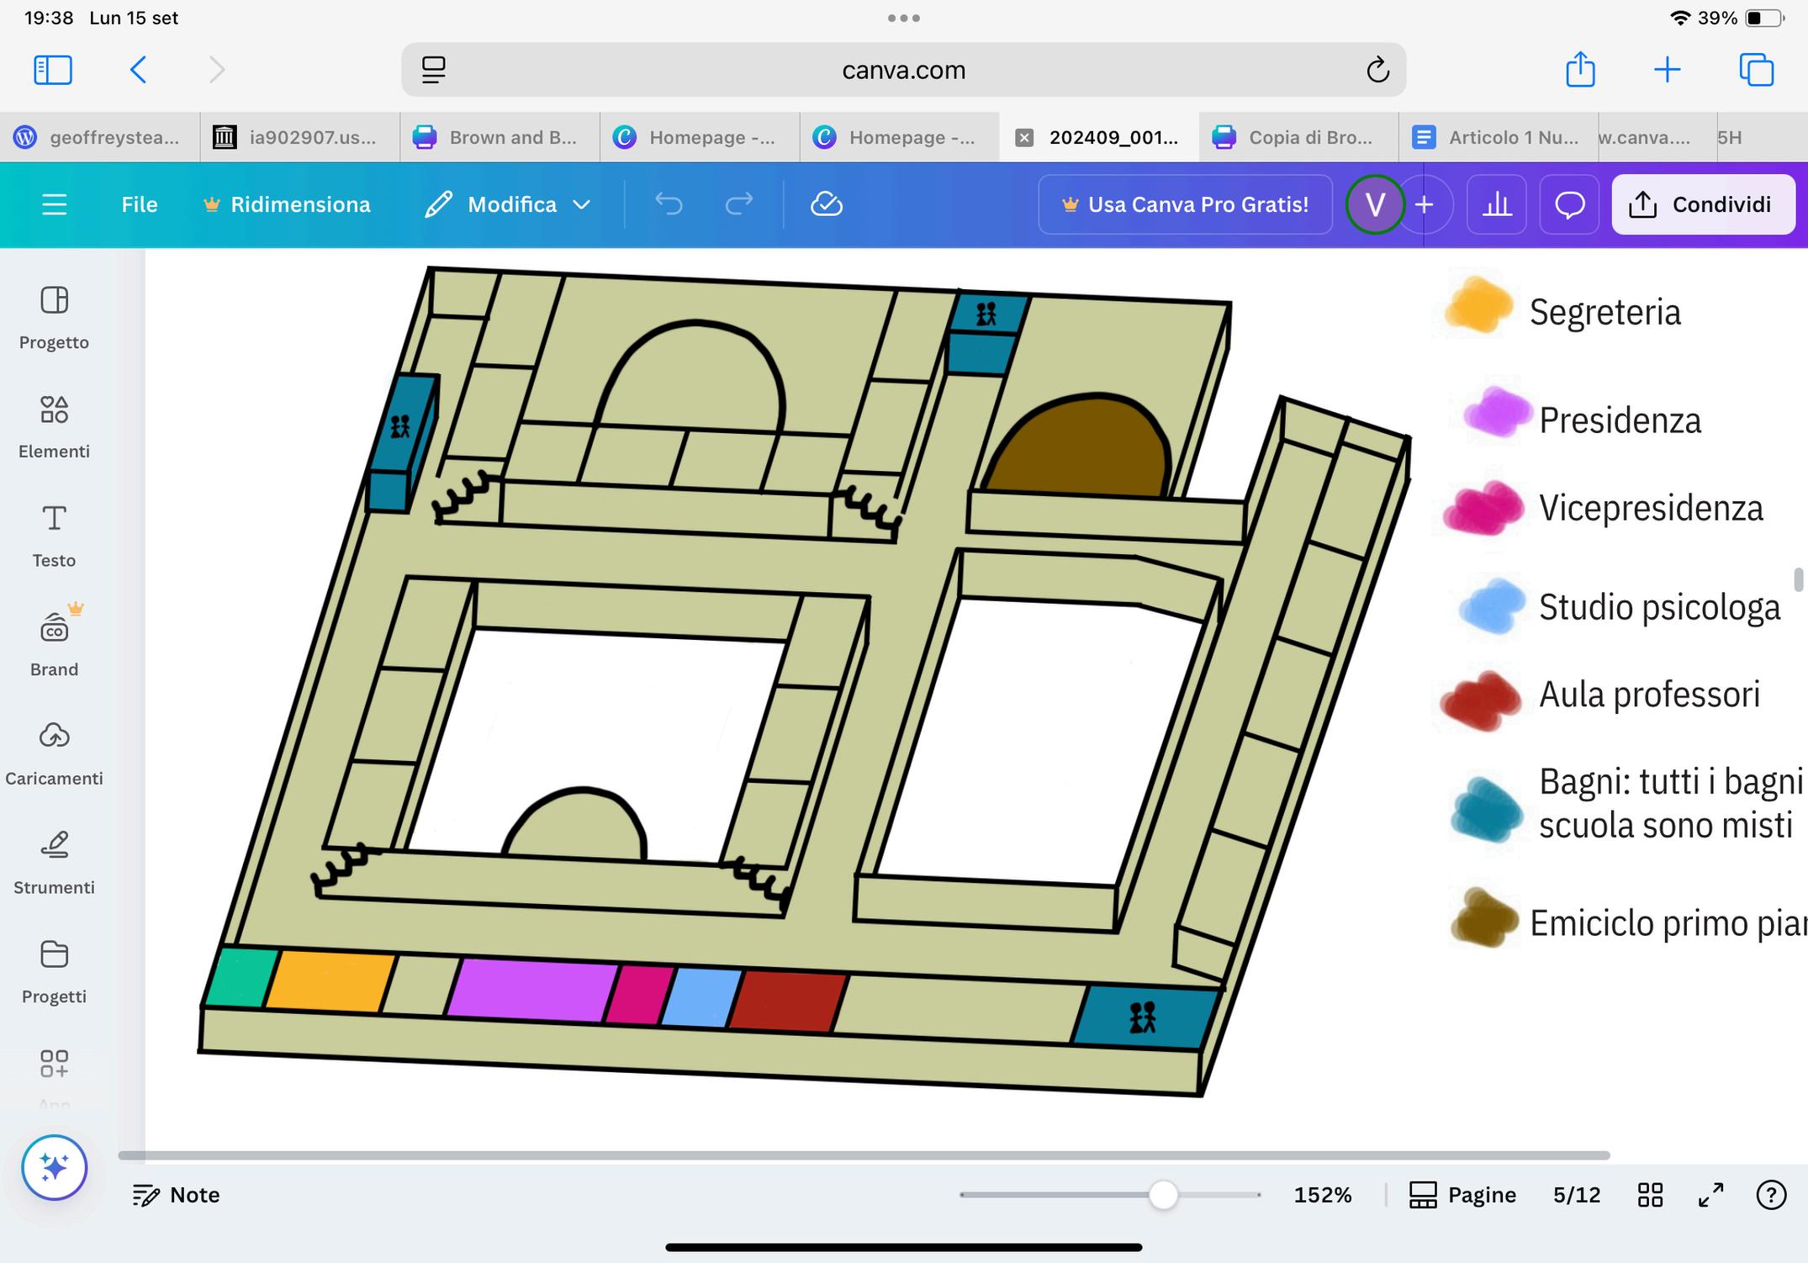
Task: Click the Canva magic assistant sparkle button
Action: [x=55, y=1167]
